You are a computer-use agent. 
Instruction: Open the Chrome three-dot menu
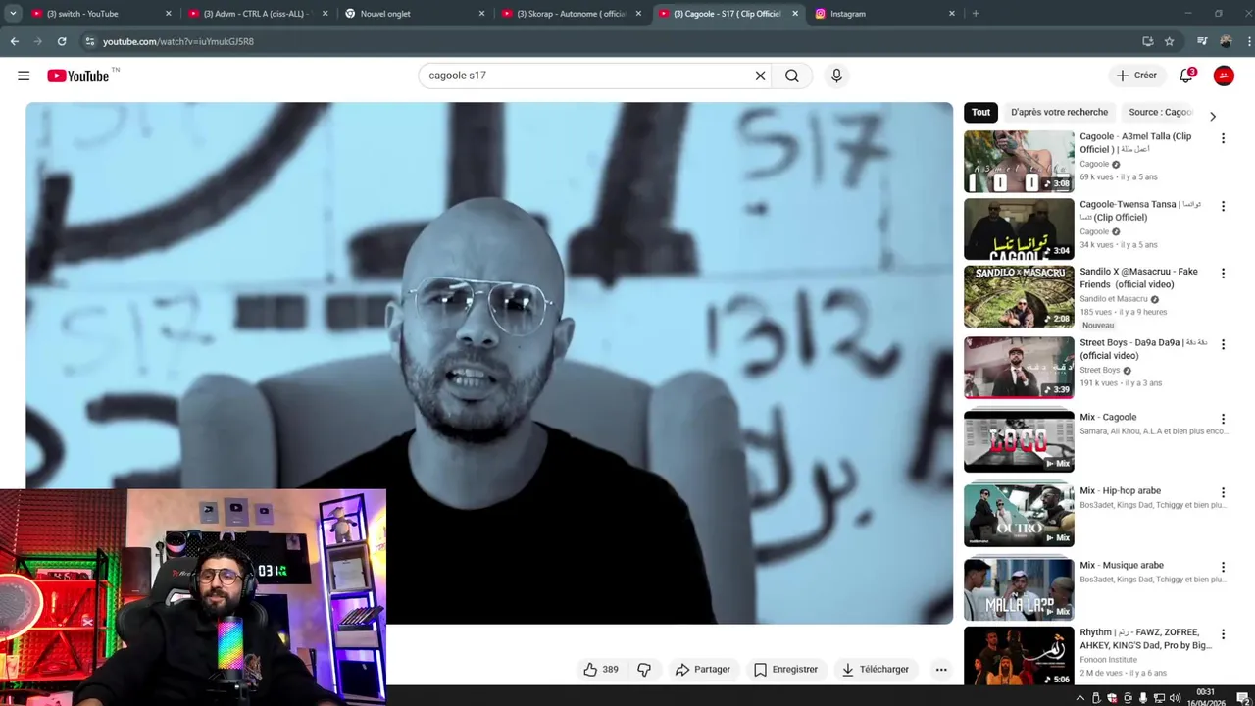1248,41
